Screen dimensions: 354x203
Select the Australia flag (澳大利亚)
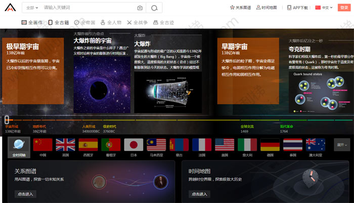(316, 145)
